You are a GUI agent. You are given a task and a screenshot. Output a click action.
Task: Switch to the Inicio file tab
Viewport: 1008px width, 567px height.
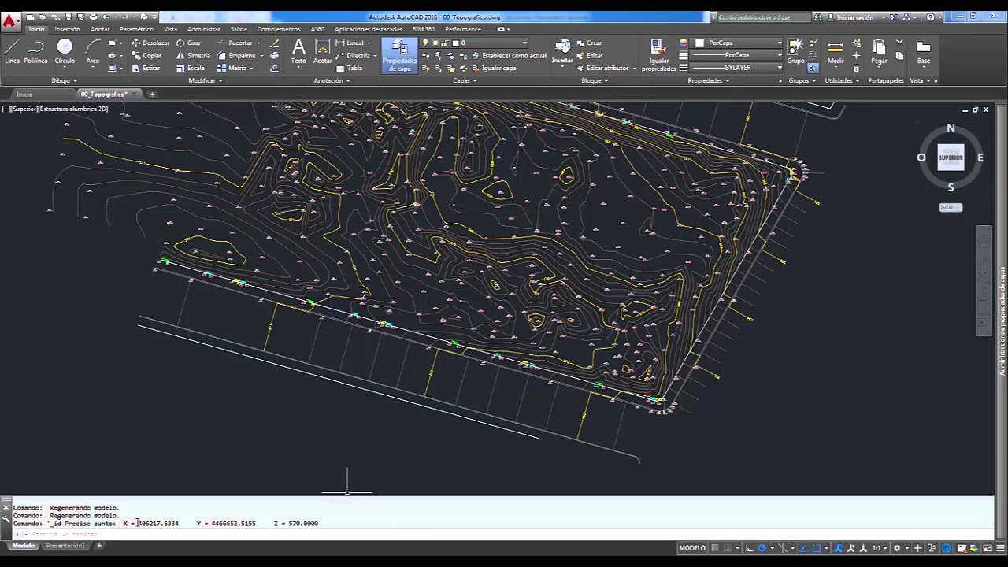tap(24, 94)
